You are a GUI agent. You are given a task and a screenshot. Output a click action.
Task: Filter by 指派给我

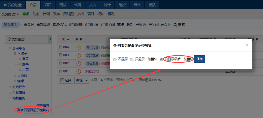[60, 25]
